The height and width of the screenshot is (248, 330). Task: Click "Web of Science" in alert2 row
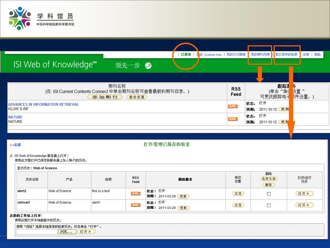click(x=60, y=191)
